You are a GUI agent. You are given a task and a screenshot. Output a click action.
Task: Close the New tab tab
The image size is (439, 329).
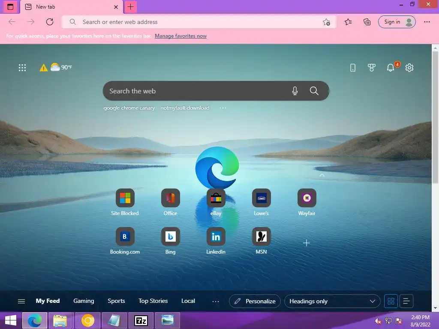pyautogui.click(x=116, y=7)
